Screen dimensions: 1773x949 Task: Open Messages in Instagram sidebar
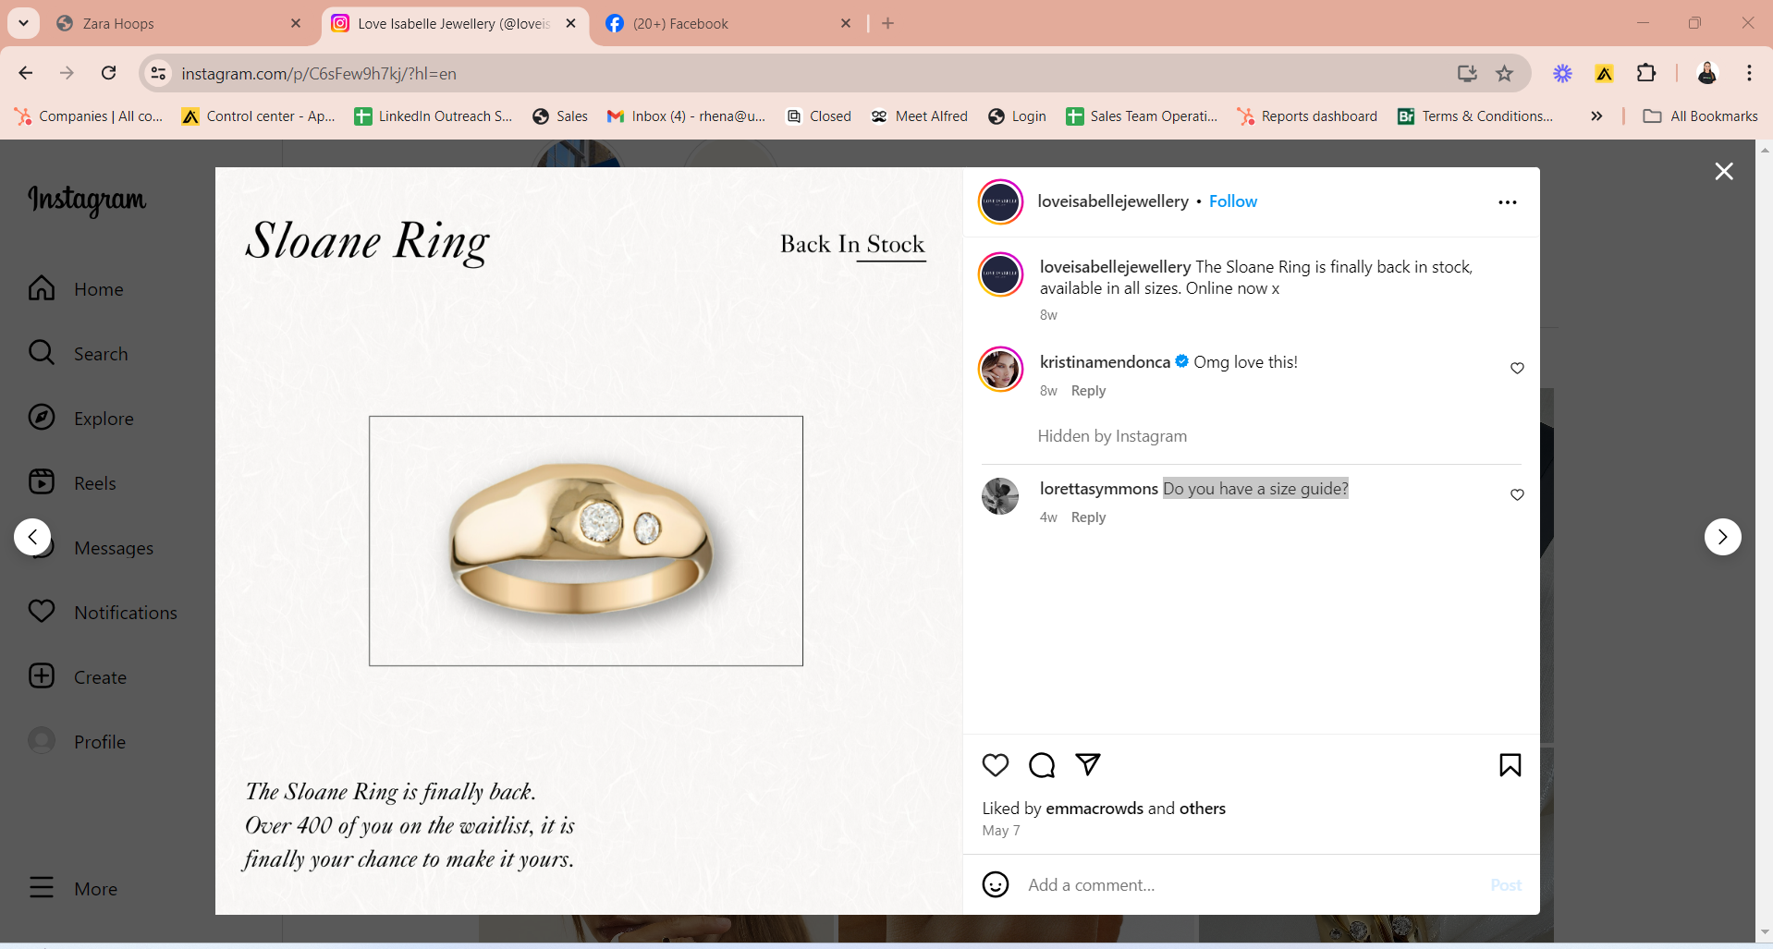coord(113,548)
